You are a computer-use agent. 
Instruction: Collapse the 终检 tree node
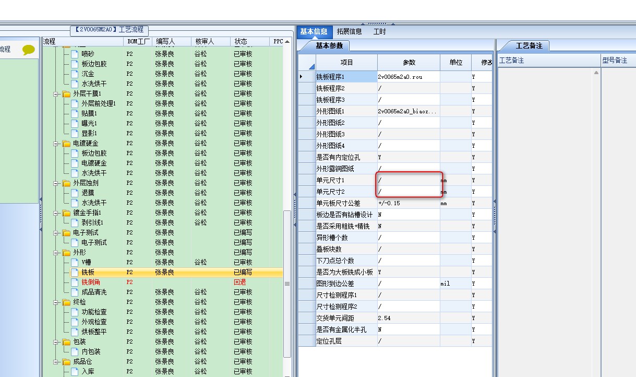pos(56,302)
